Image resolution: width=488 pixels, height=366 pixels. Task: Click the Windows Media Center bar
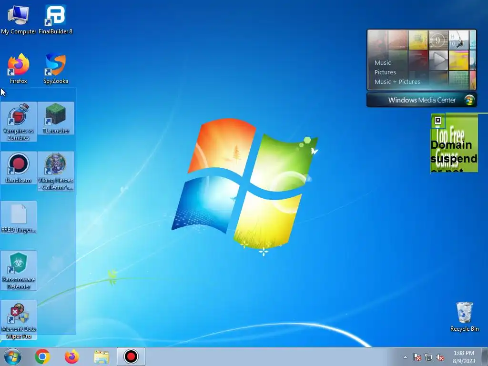(x=422, y=100)
